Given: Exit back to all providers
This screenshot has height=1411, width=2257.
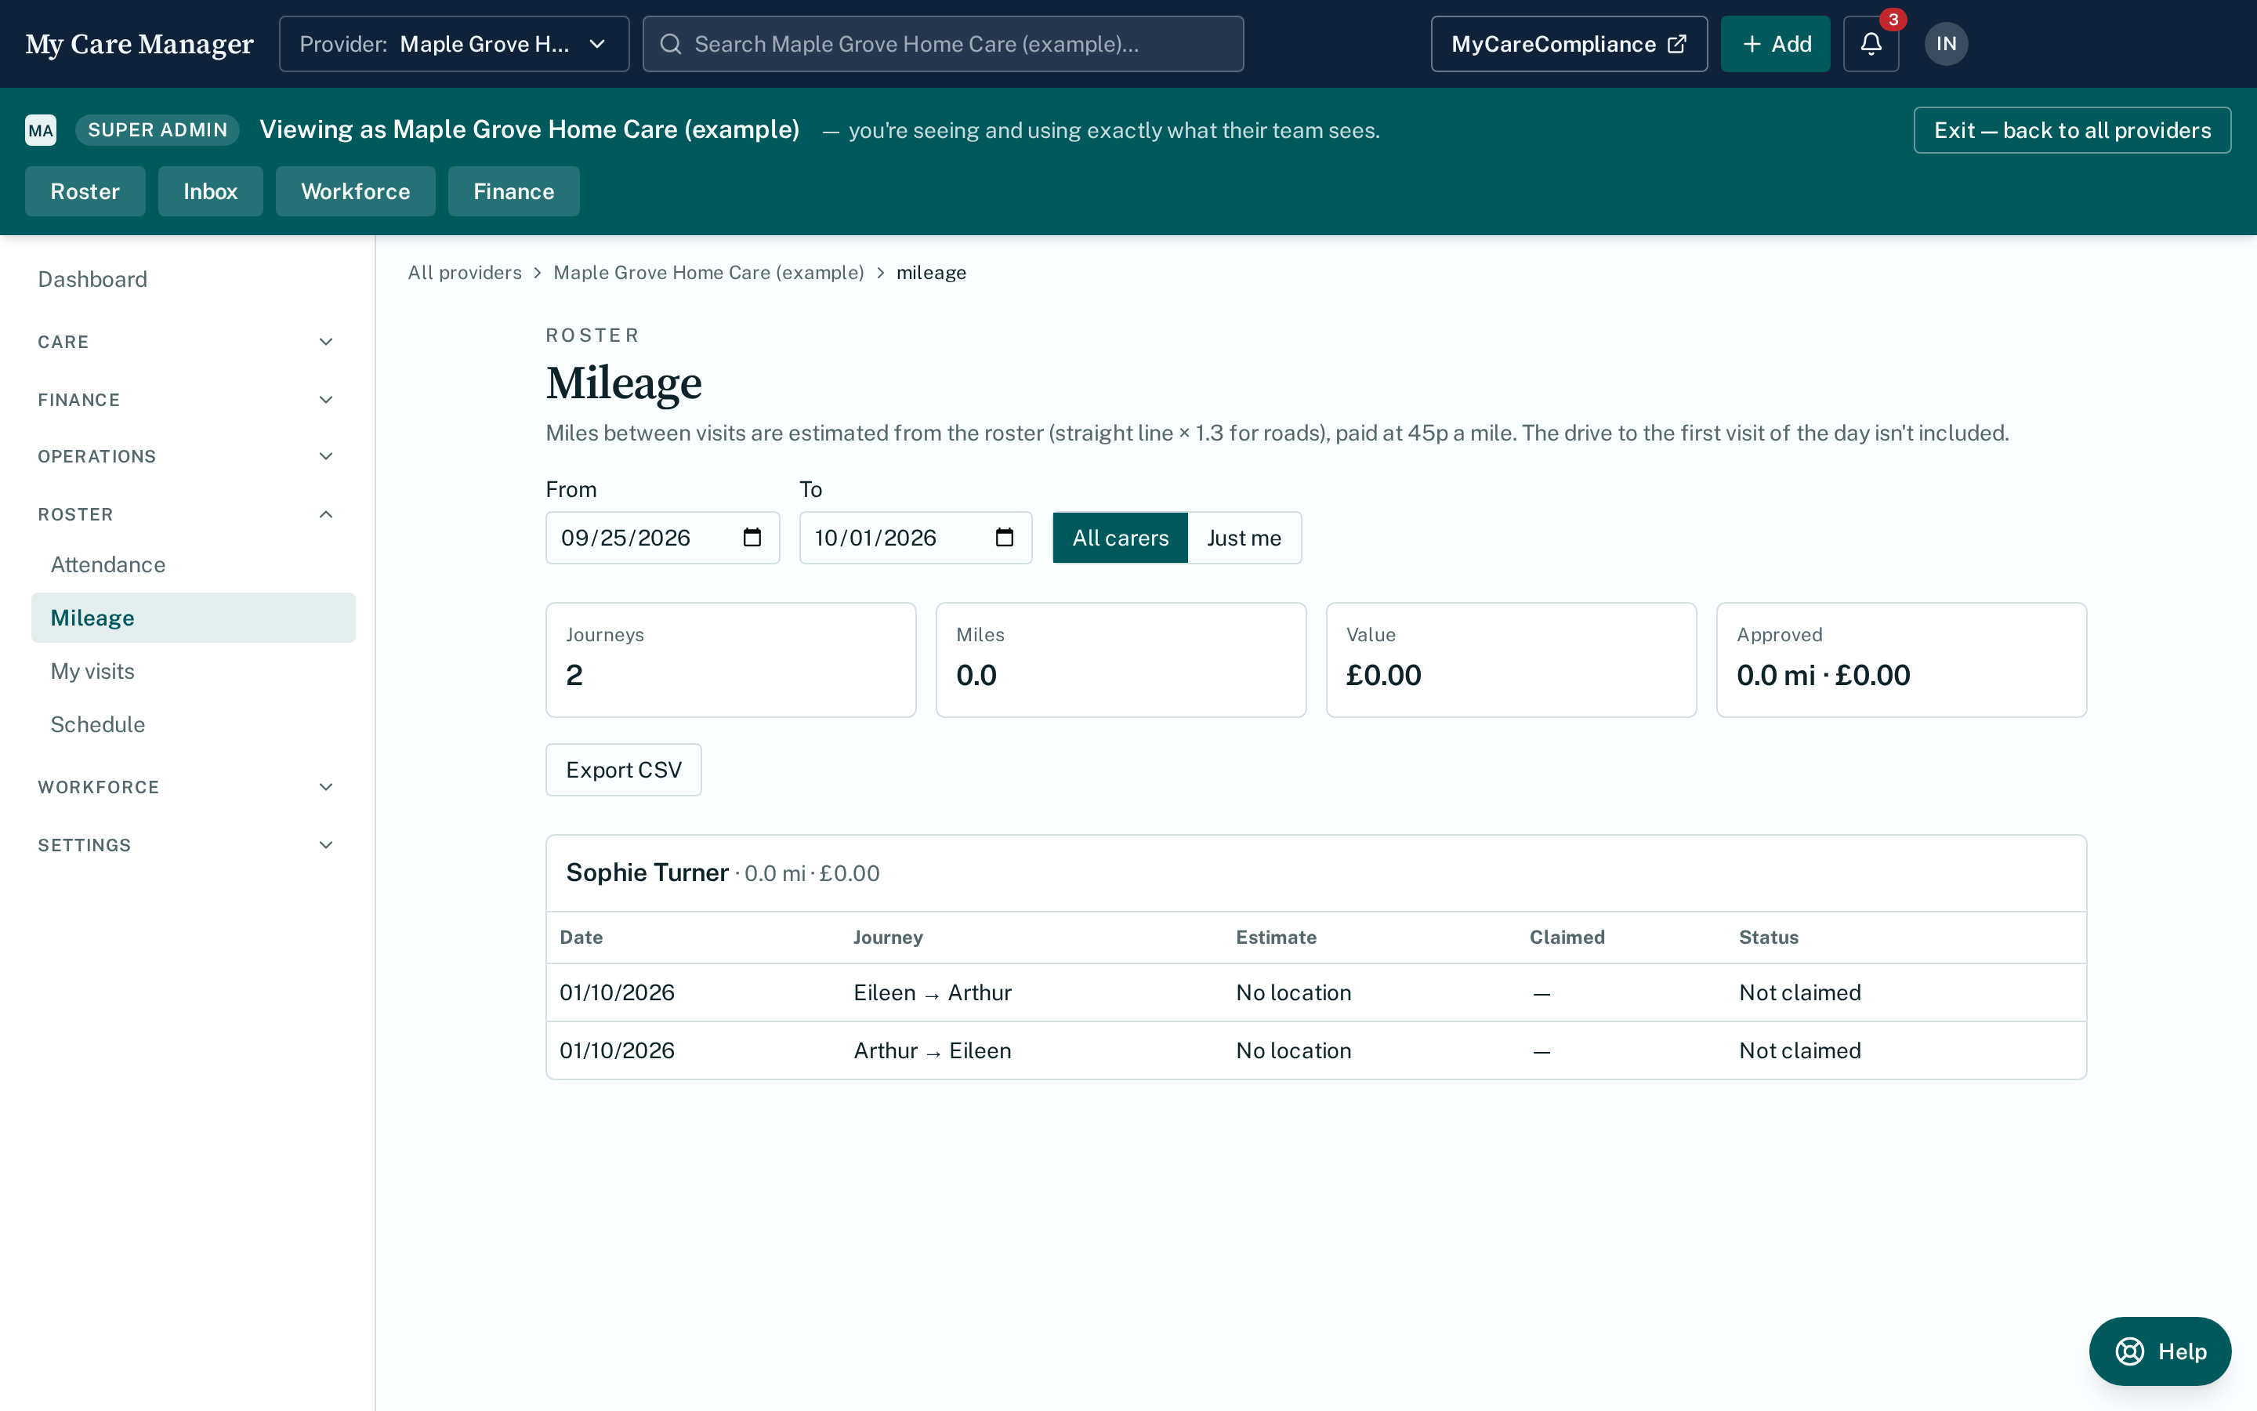Looking at the screenshot, I should [2071, 129].
